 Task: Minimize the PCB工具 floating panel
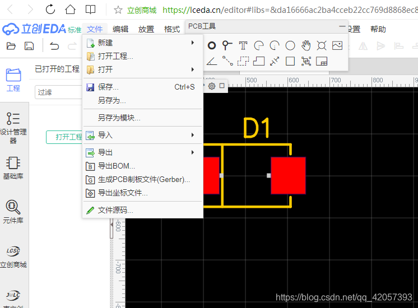point(342,26)
